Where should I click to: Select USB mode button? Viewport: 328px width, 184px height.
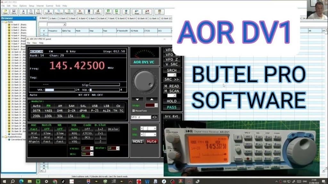click(x=95, y=106)
